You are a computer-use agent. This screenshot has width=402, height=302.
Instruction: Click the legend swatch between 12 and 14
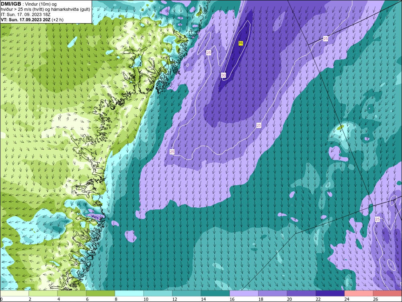point(187,293)
